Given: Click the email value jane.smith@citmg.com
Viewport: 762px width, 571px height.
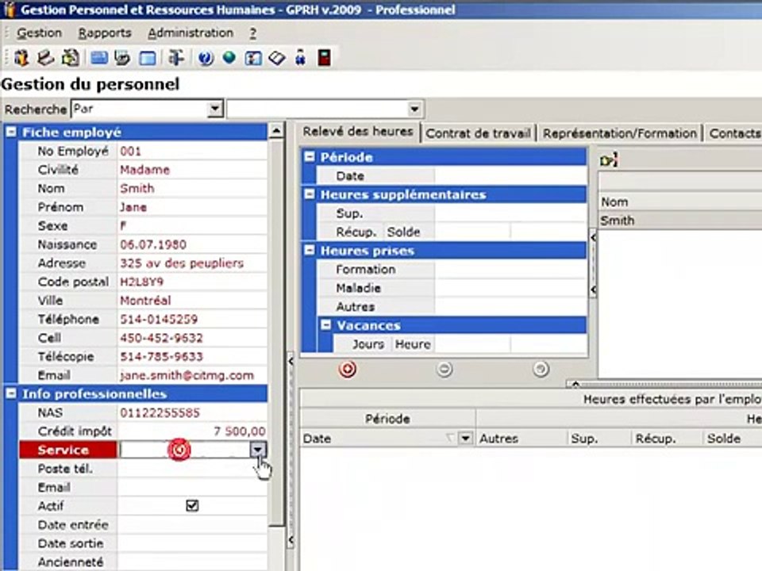Looking at the screenshot, I should (x=187, y=375).
